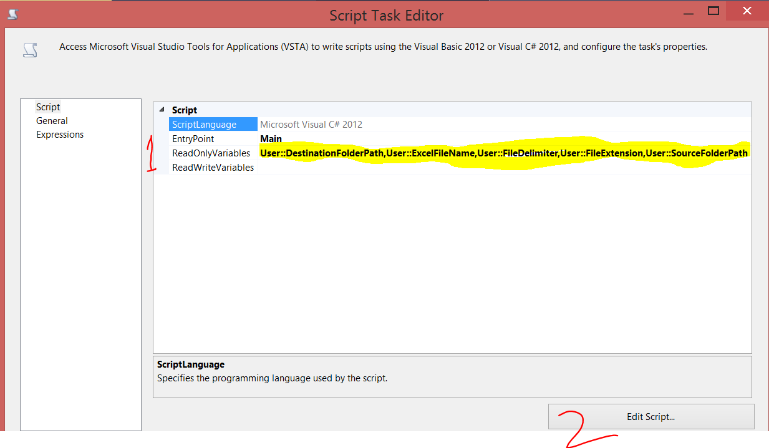Click the large scroll icon beside the VSTA description
This screenshot has height=448, width=769.
point(30,49)
